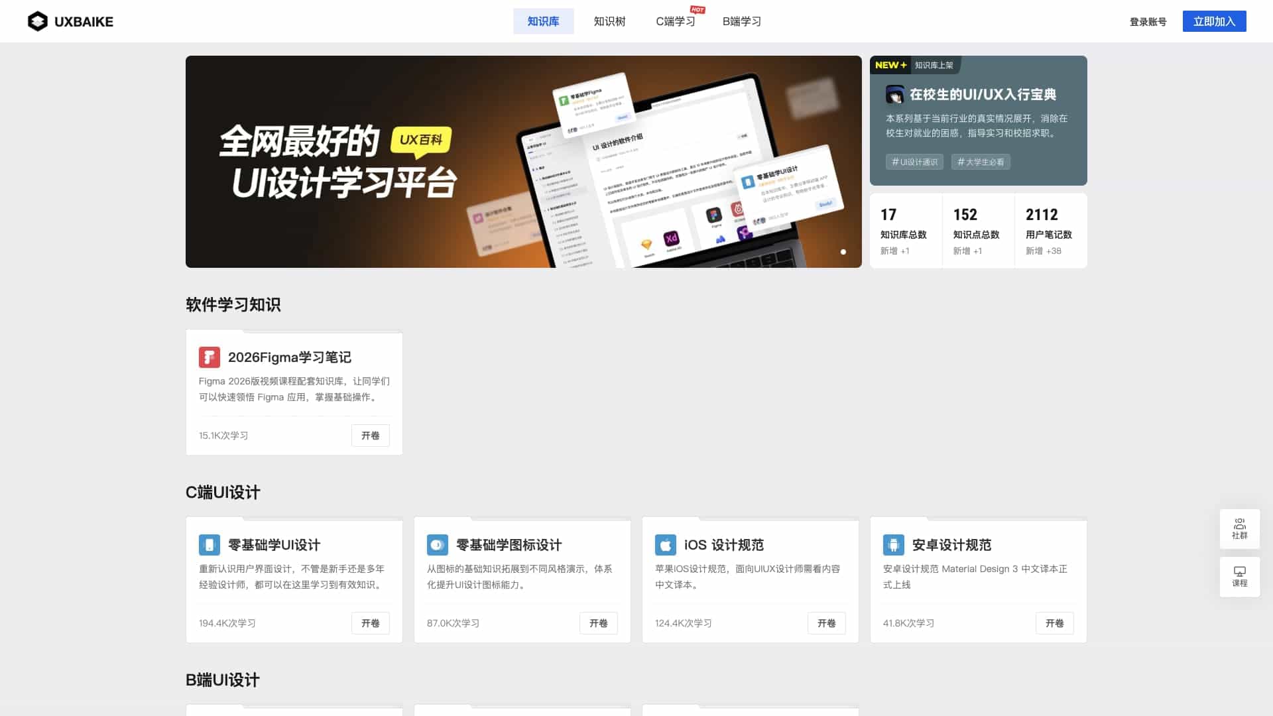The height and width of the screenshot is (716, 1273).
Task: Click 开卷 on the iOS 设计规范 card
Action: point(826,623)
